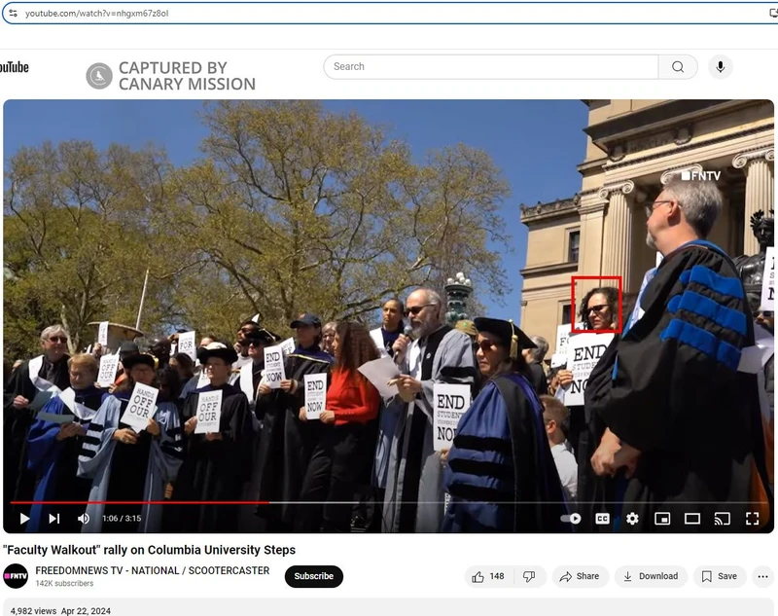
Task: Dislike the video with thumbs down
Action: tap(529, 576)
